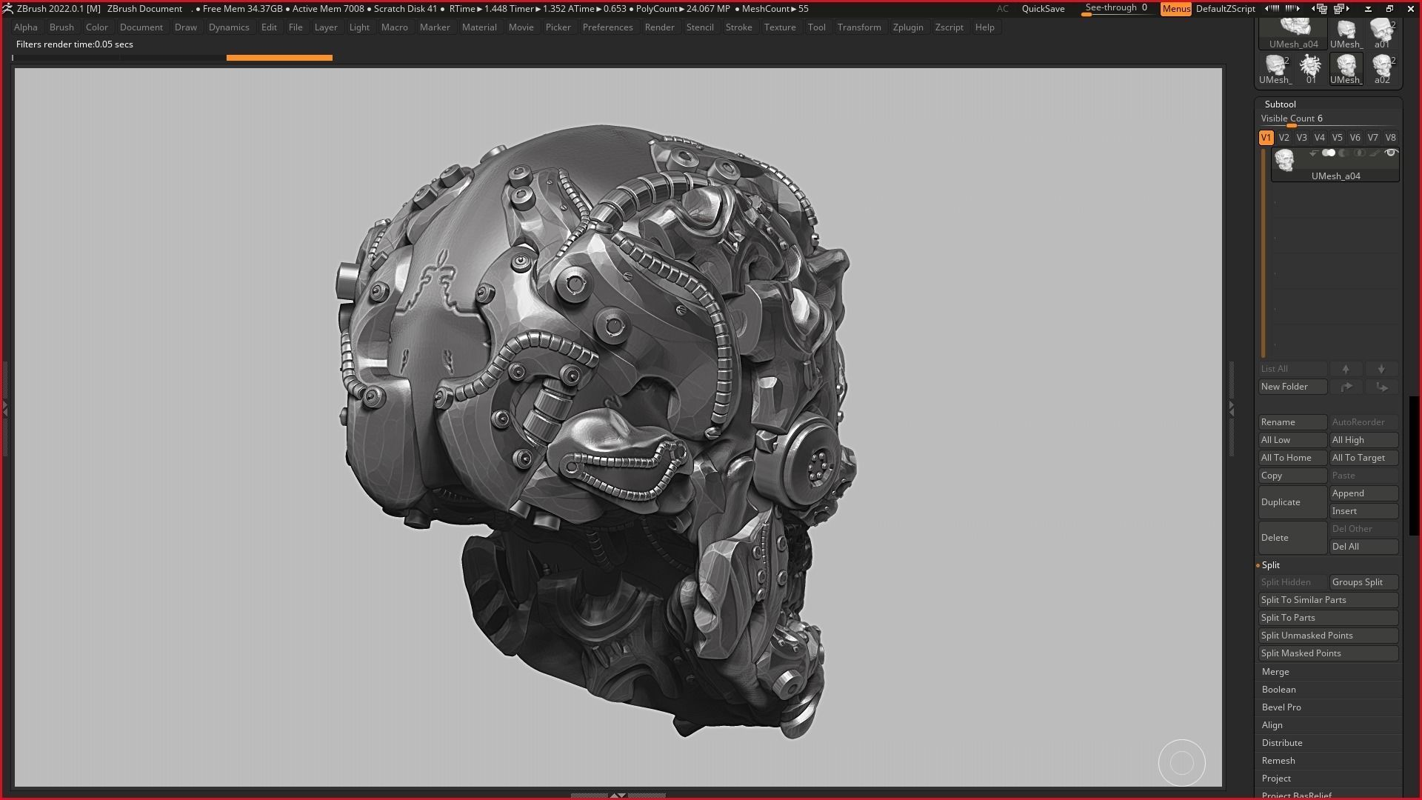Screen dimensions: 1422x800
Task: Open the Dynamics menu
Action: click(x=229, y=27)
